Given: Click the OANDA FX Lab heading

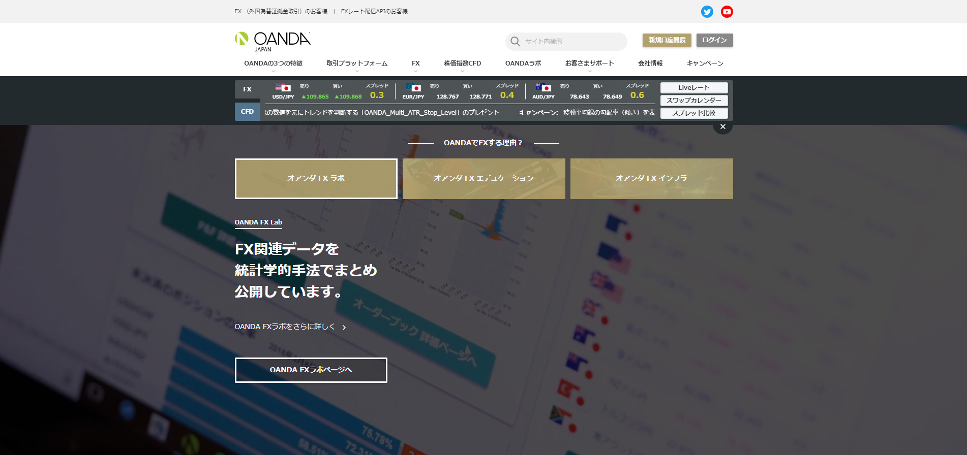Looking at the screenshot, I should click(258, 222).
